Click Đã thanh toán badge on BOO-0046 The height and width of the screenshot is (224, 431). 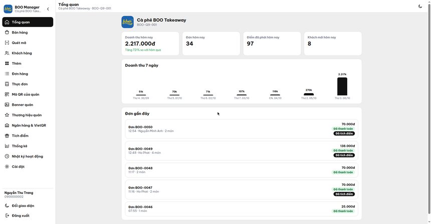pos(343,211)
